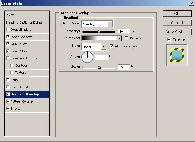Click the New Style... button
This screenshot has width=195, height=142.
tap(177, 32)
